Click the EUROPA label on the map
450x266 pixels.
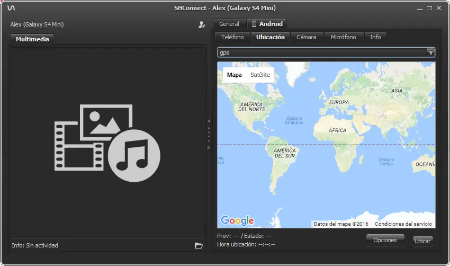click(339, 102)
